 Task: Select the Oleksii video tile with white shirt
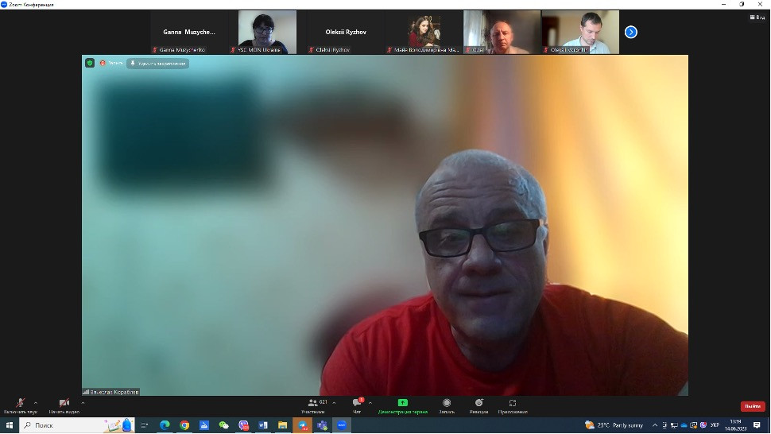pos(580,32)
